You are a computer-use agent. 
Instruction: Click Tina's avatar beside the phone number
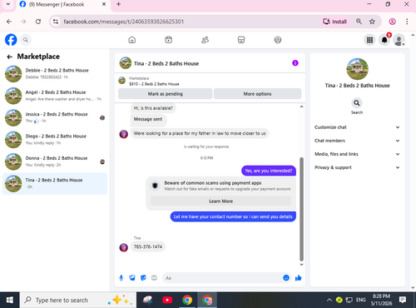point(124,247)
